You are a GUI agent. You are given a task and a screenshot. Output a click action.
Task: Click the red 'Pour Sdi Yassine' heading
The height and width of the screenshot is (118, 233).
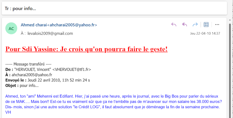[x=86, y=49]
